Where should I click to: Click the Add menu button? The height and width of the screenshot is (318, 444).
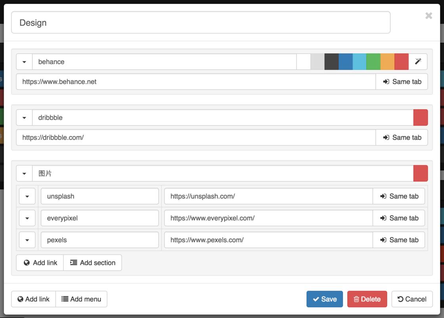pyautogui.click(x=81, y=299)
